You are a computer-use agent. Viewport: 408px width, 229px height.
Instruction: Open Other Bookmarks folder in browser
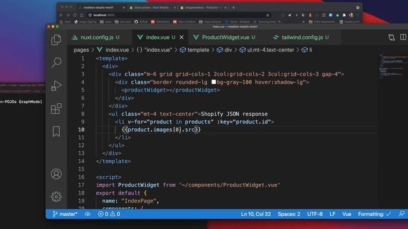click(x=321, y=22)
